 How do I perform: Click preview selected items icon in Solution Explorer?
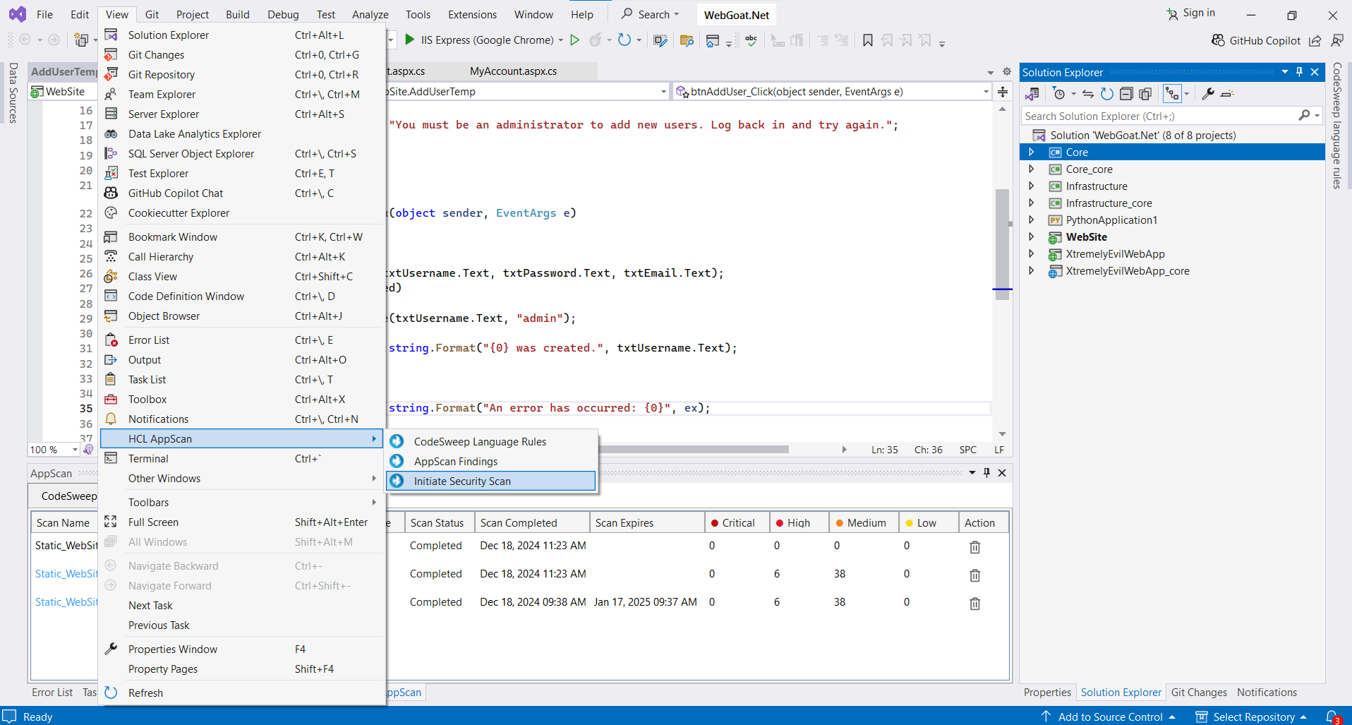point(1227,94)
